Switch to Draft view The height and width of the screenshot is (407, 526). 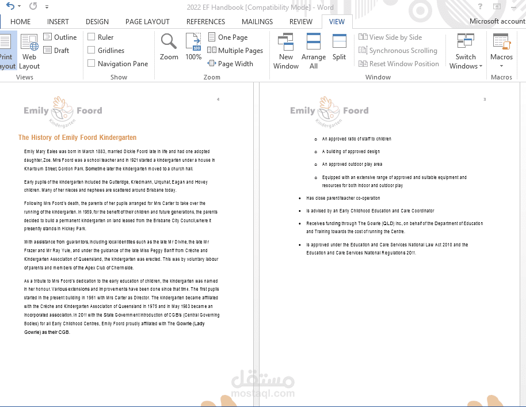pyautogui.click(x=56, y=50)
